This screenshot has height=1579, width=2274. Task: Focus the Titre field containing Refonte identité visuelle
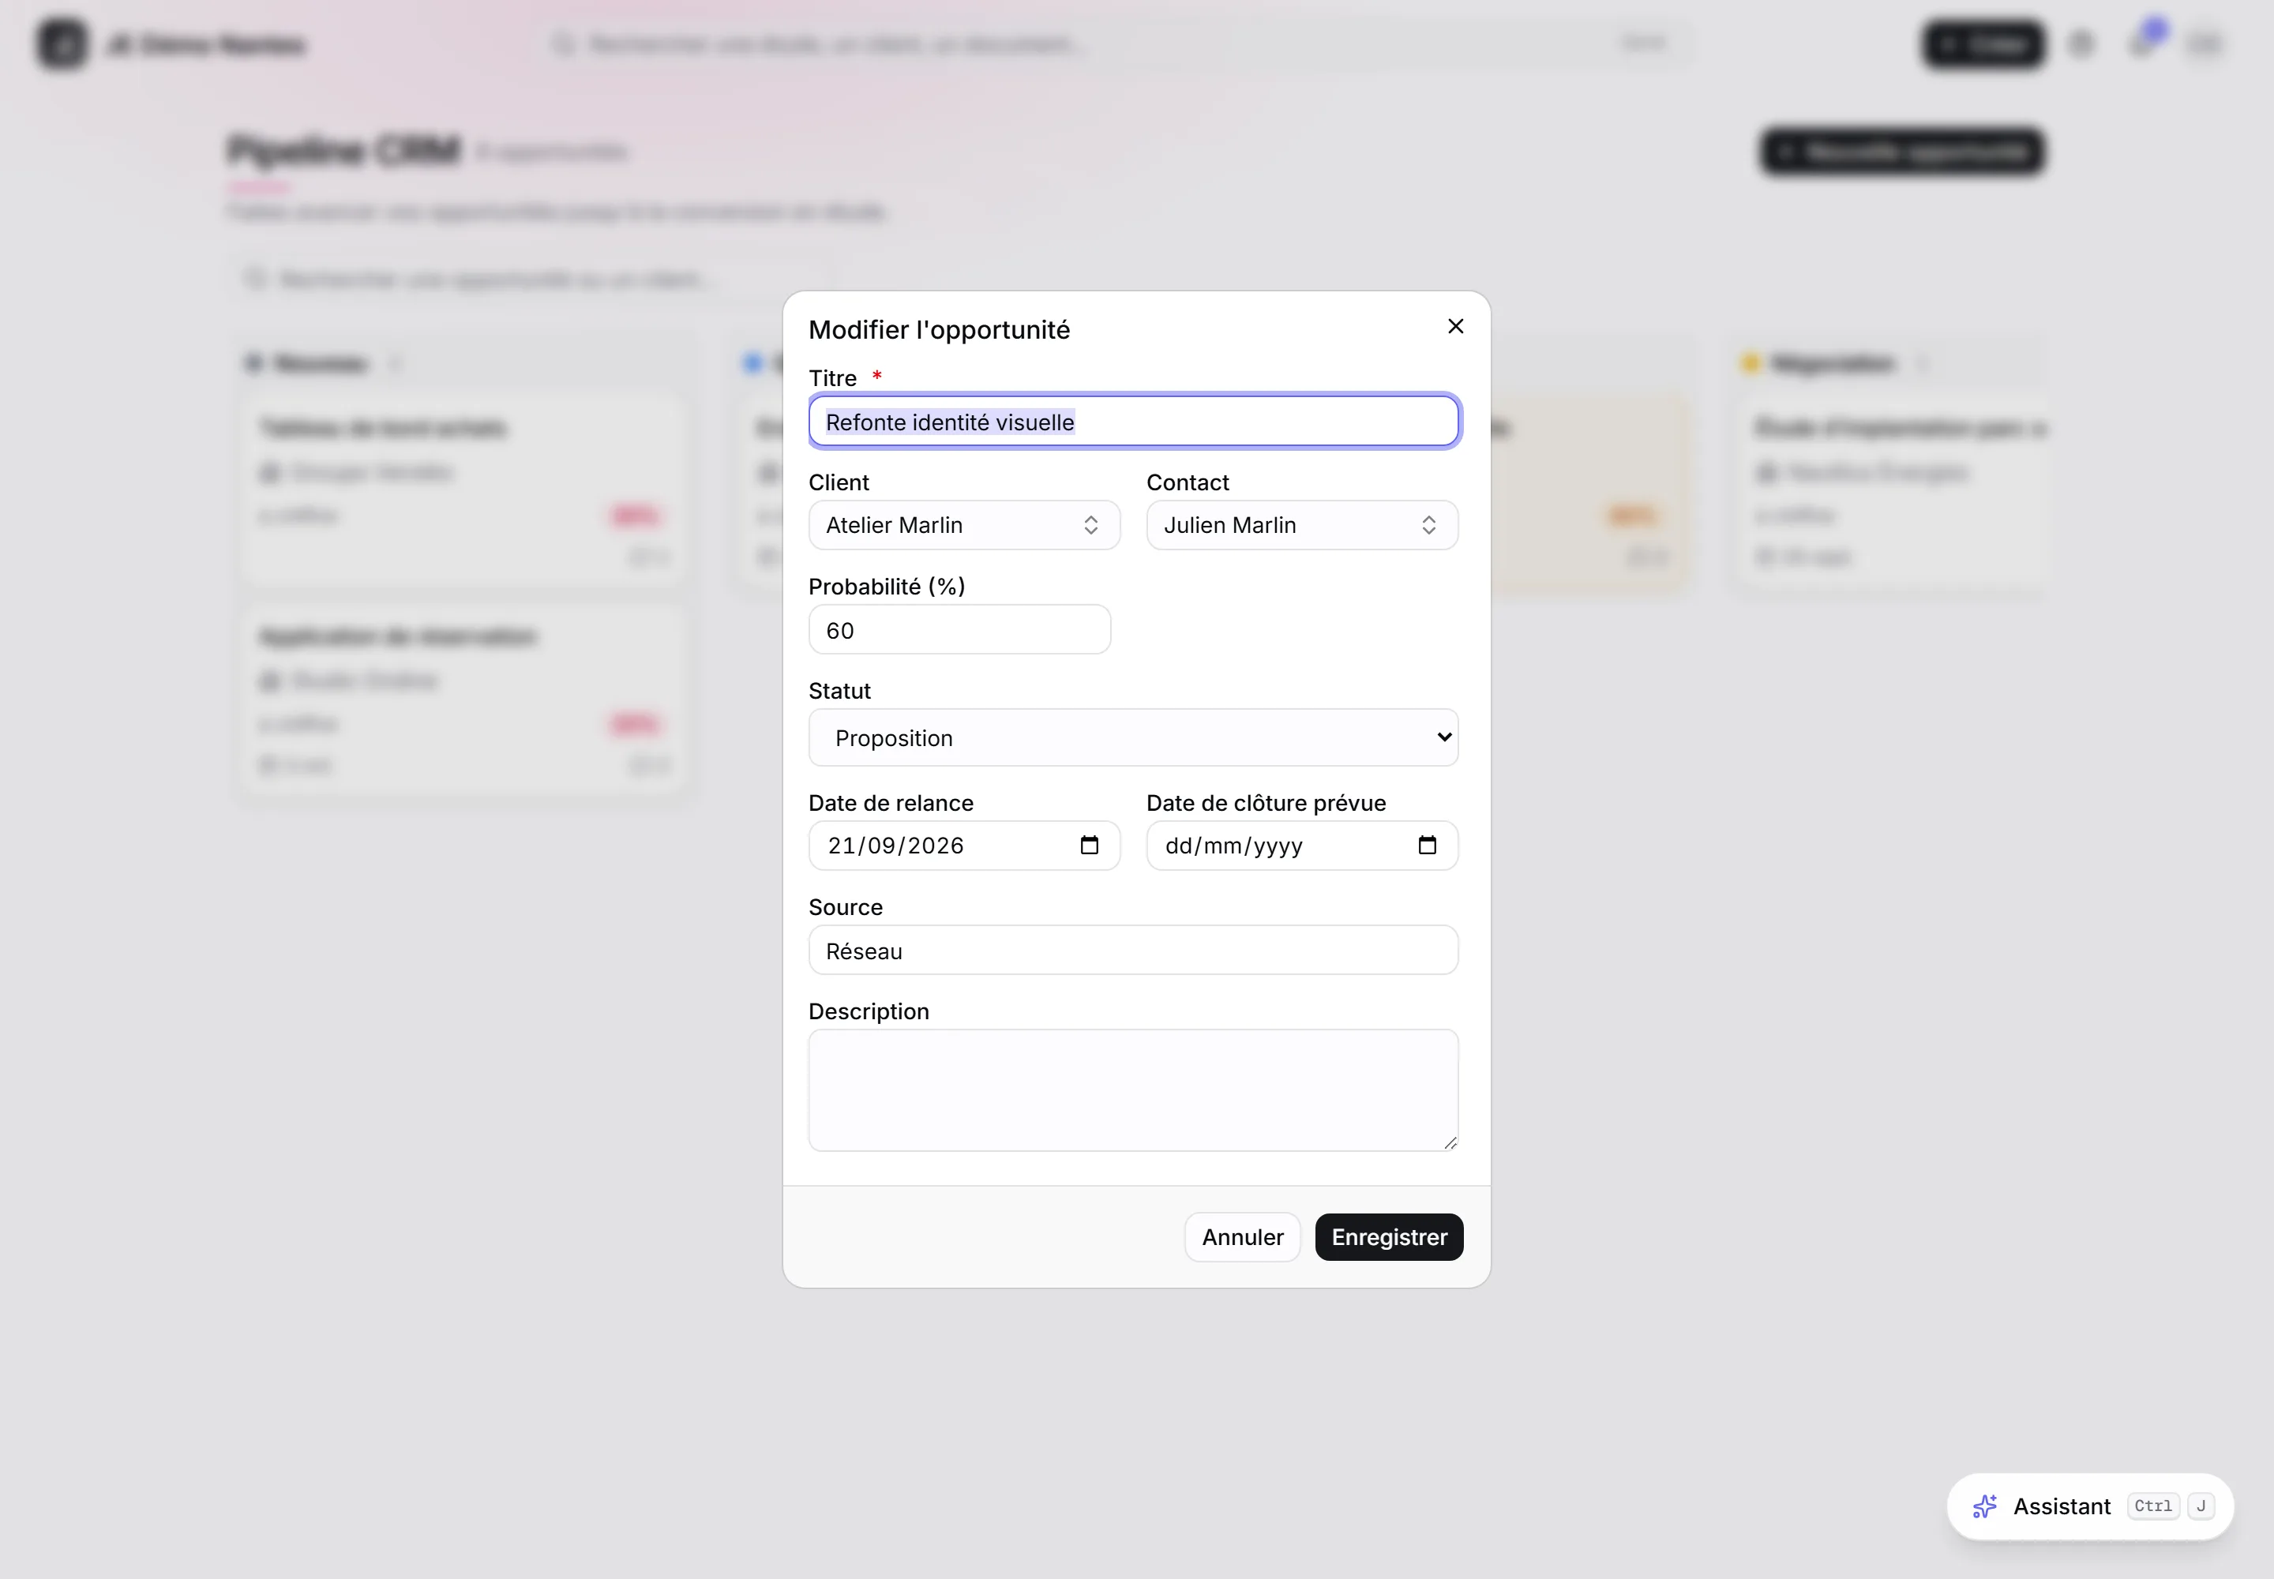point(1133,422)
